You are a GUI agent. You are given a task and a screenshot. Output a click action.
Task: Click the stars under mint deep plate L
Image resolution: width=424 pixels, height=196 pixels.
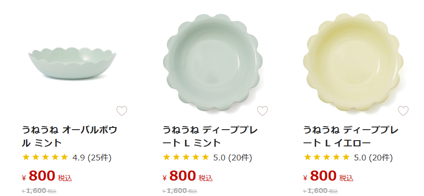point(186,157)
